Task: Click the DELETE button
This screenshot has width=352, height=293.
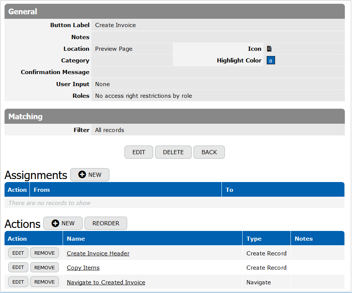Action: pos(173,152)
